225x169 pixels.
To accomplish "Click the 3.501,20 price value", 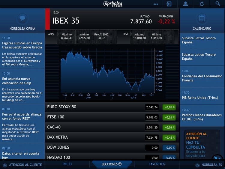I will (x=152, y=127).
